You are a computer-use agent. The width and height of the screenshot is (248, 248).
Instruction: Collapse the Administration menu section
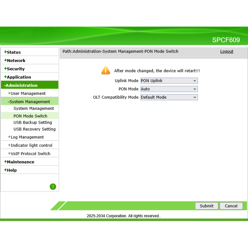(x=21, y=85)
